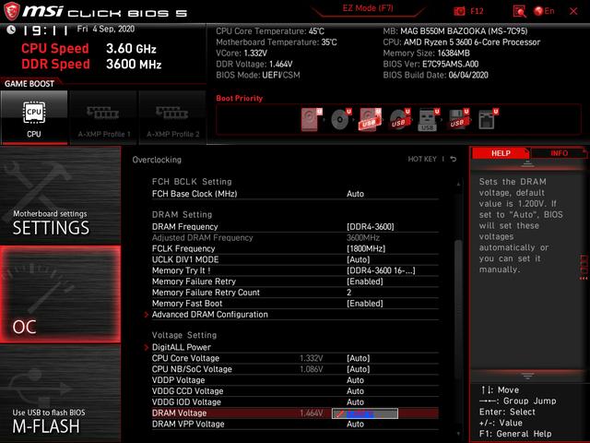Select the network boot device icon
Image resolution: width=590 pixels, height=443 pixels.
(488, 119)
